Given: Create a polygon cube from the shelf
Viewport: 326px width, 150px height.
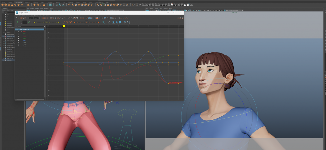Looking at the screenshot, I should [x=6, y=5].
